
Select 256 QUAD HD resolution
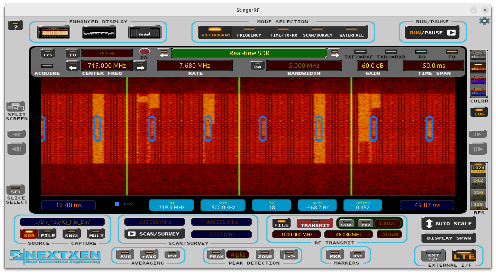pos(478,193)
